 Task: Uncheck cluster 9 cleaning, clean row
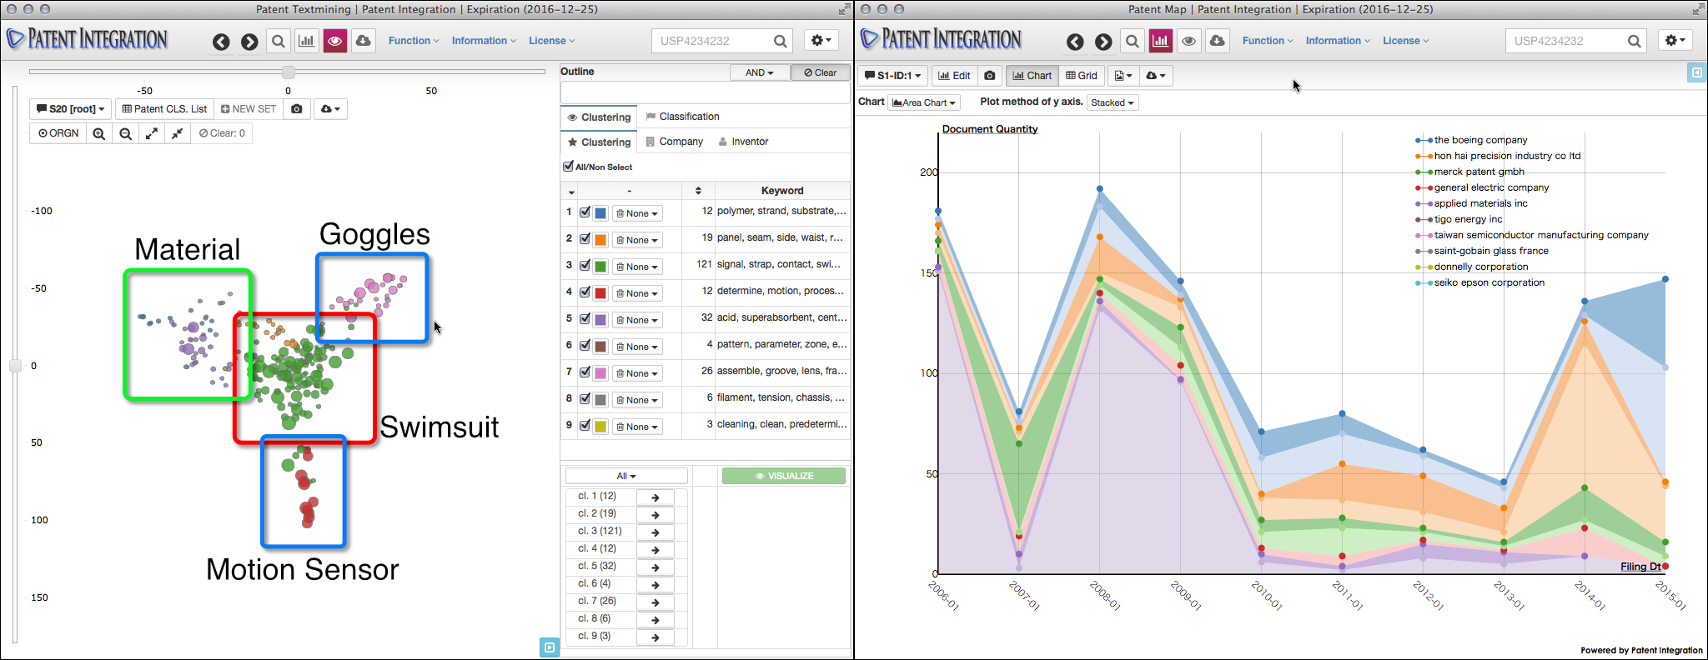pyautogui.click(x=585, y=426)
